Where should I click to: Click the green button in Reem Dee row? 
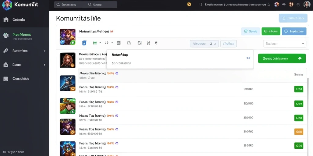[299, 89]
